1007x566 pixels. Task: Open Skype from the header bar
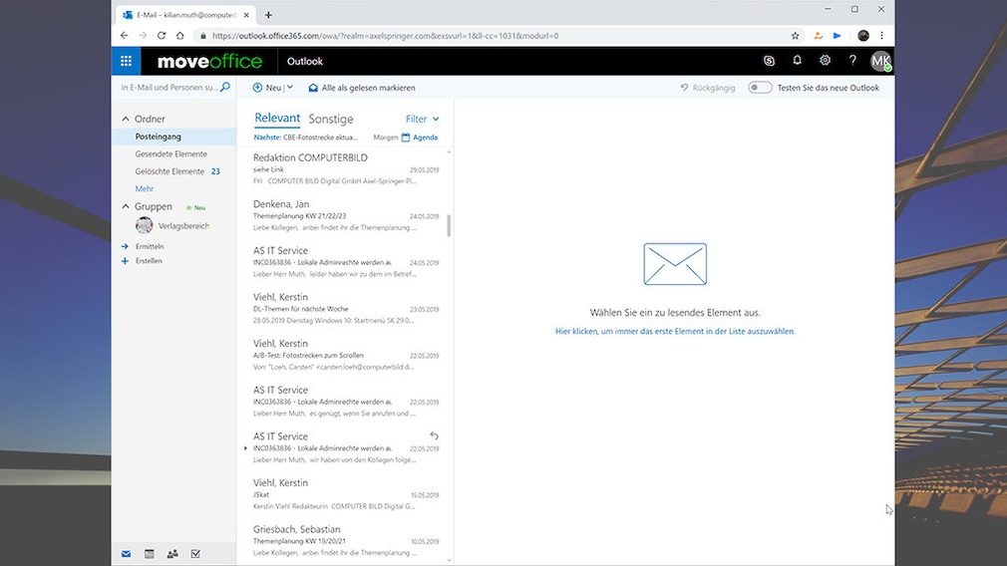point(769,61)
